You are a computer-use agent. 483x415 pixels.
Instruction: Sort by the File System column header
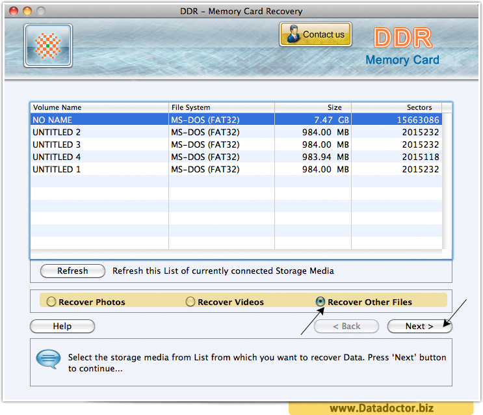222,107
